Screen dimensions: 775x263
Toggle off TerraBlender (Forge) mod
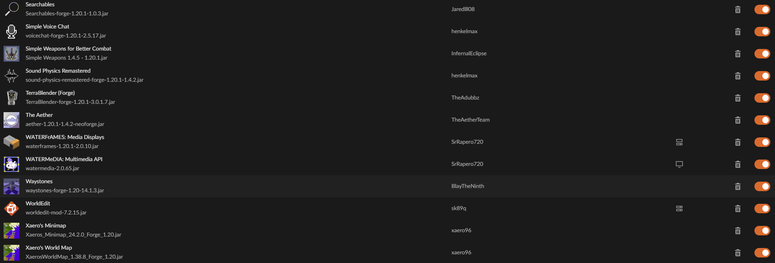click(x=762, y=98)
